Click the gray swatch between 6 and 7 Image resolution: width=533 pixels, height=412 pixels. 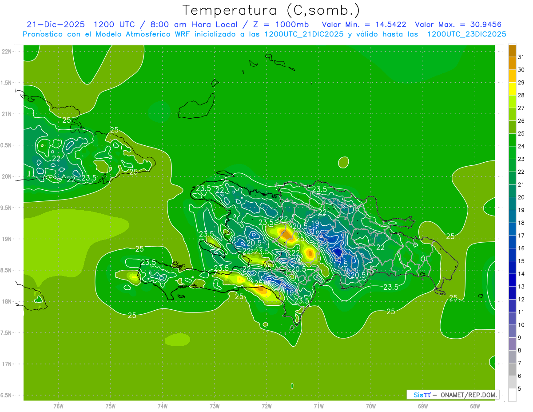pyautogui.click(x=512, y=370)
